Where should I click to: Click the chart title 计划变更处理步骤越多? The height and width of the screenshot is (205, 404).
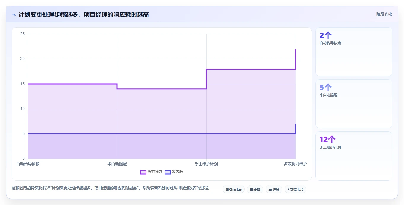[x=84, y=14]
